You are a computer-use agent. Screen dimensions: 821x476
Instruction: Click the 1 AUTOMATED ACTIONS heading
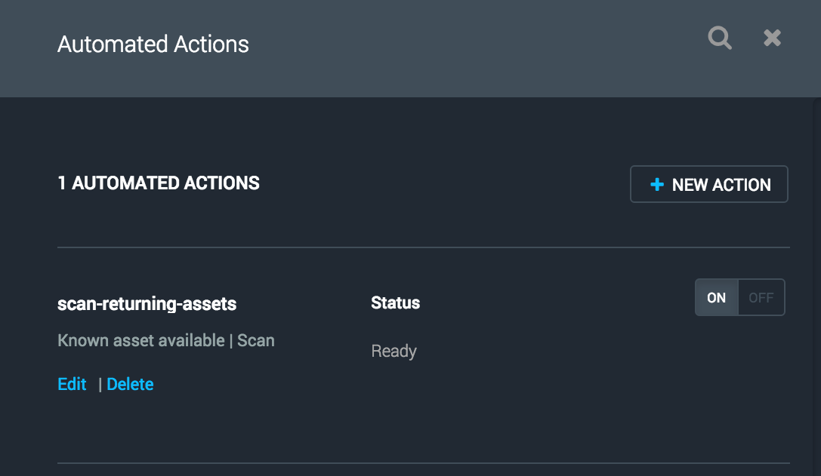158,183
